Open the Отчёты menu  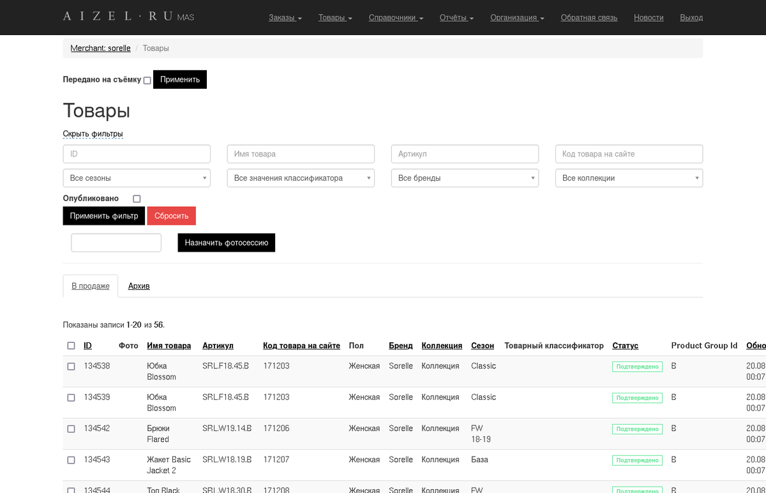click(456, 17)
